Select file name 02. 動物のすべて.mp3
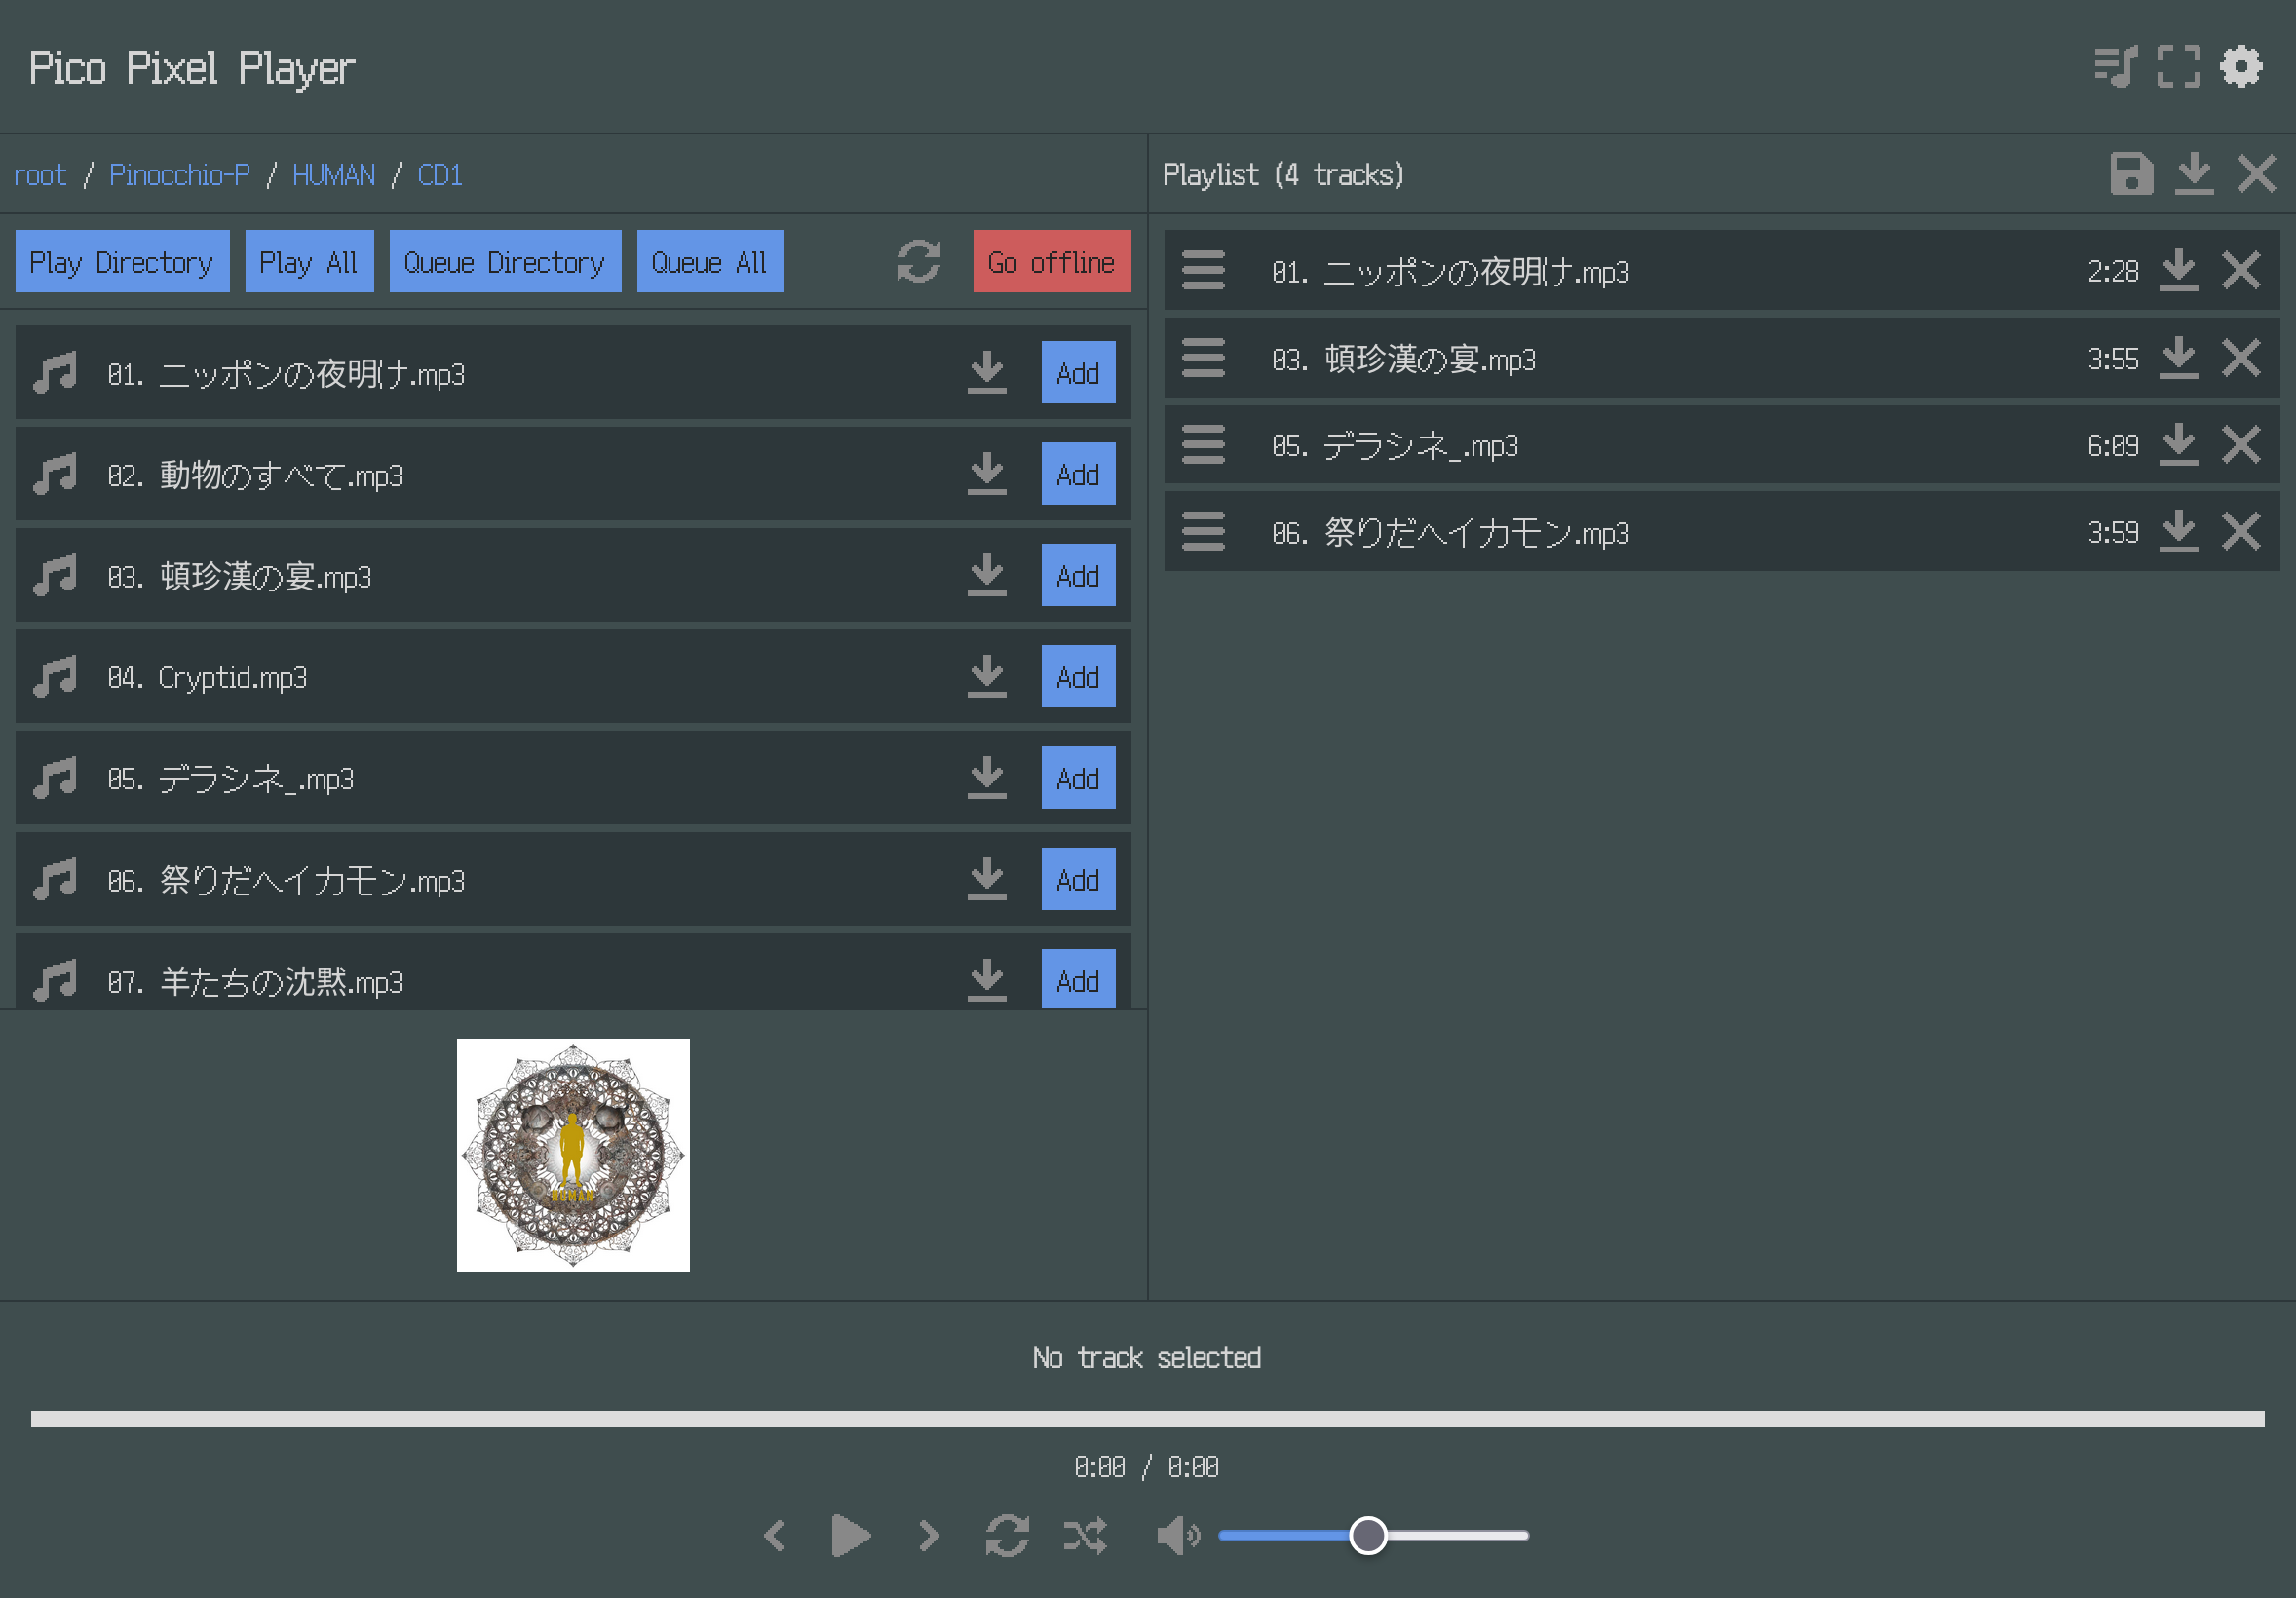This screenshot has width=2296, height=1598. pos(255,475)
